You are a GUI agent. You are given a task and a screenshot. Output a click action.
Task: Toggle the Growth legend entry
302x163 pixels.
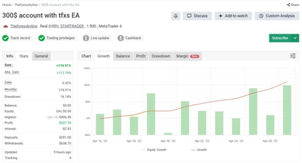tap(199, 150)
